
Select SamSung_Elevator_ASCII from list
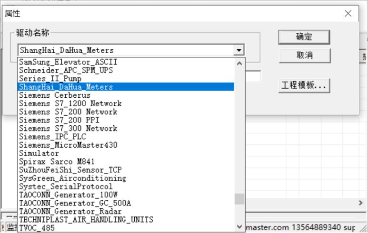(126, 62)
